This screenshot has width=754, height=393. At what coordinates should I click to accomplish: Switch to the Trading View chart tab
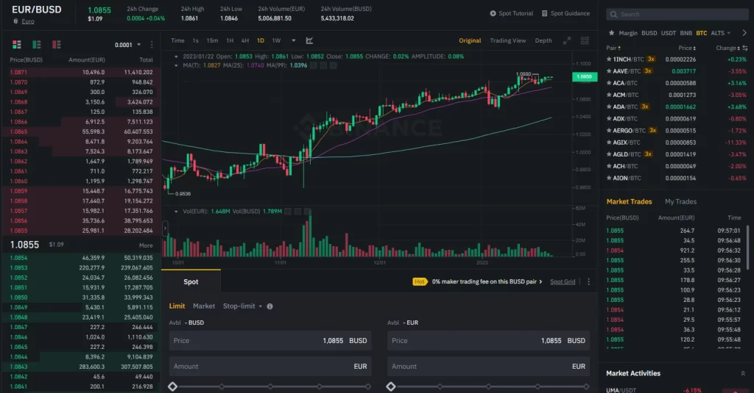(x=508, y=41)
